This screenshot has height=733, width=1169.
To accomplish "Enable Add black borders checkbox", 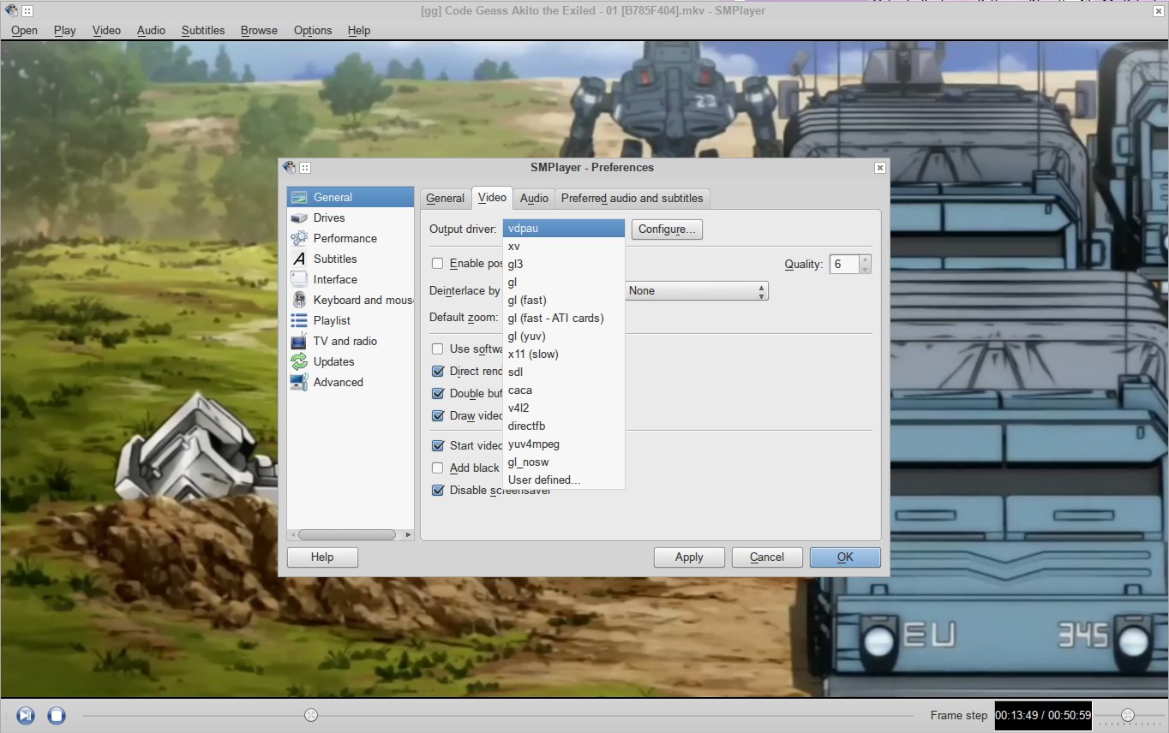I will tap(438, 468).
